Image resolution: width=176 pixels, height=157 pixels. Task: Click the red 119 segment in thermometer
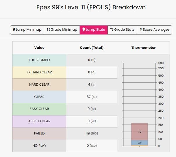tap(139, 132)
